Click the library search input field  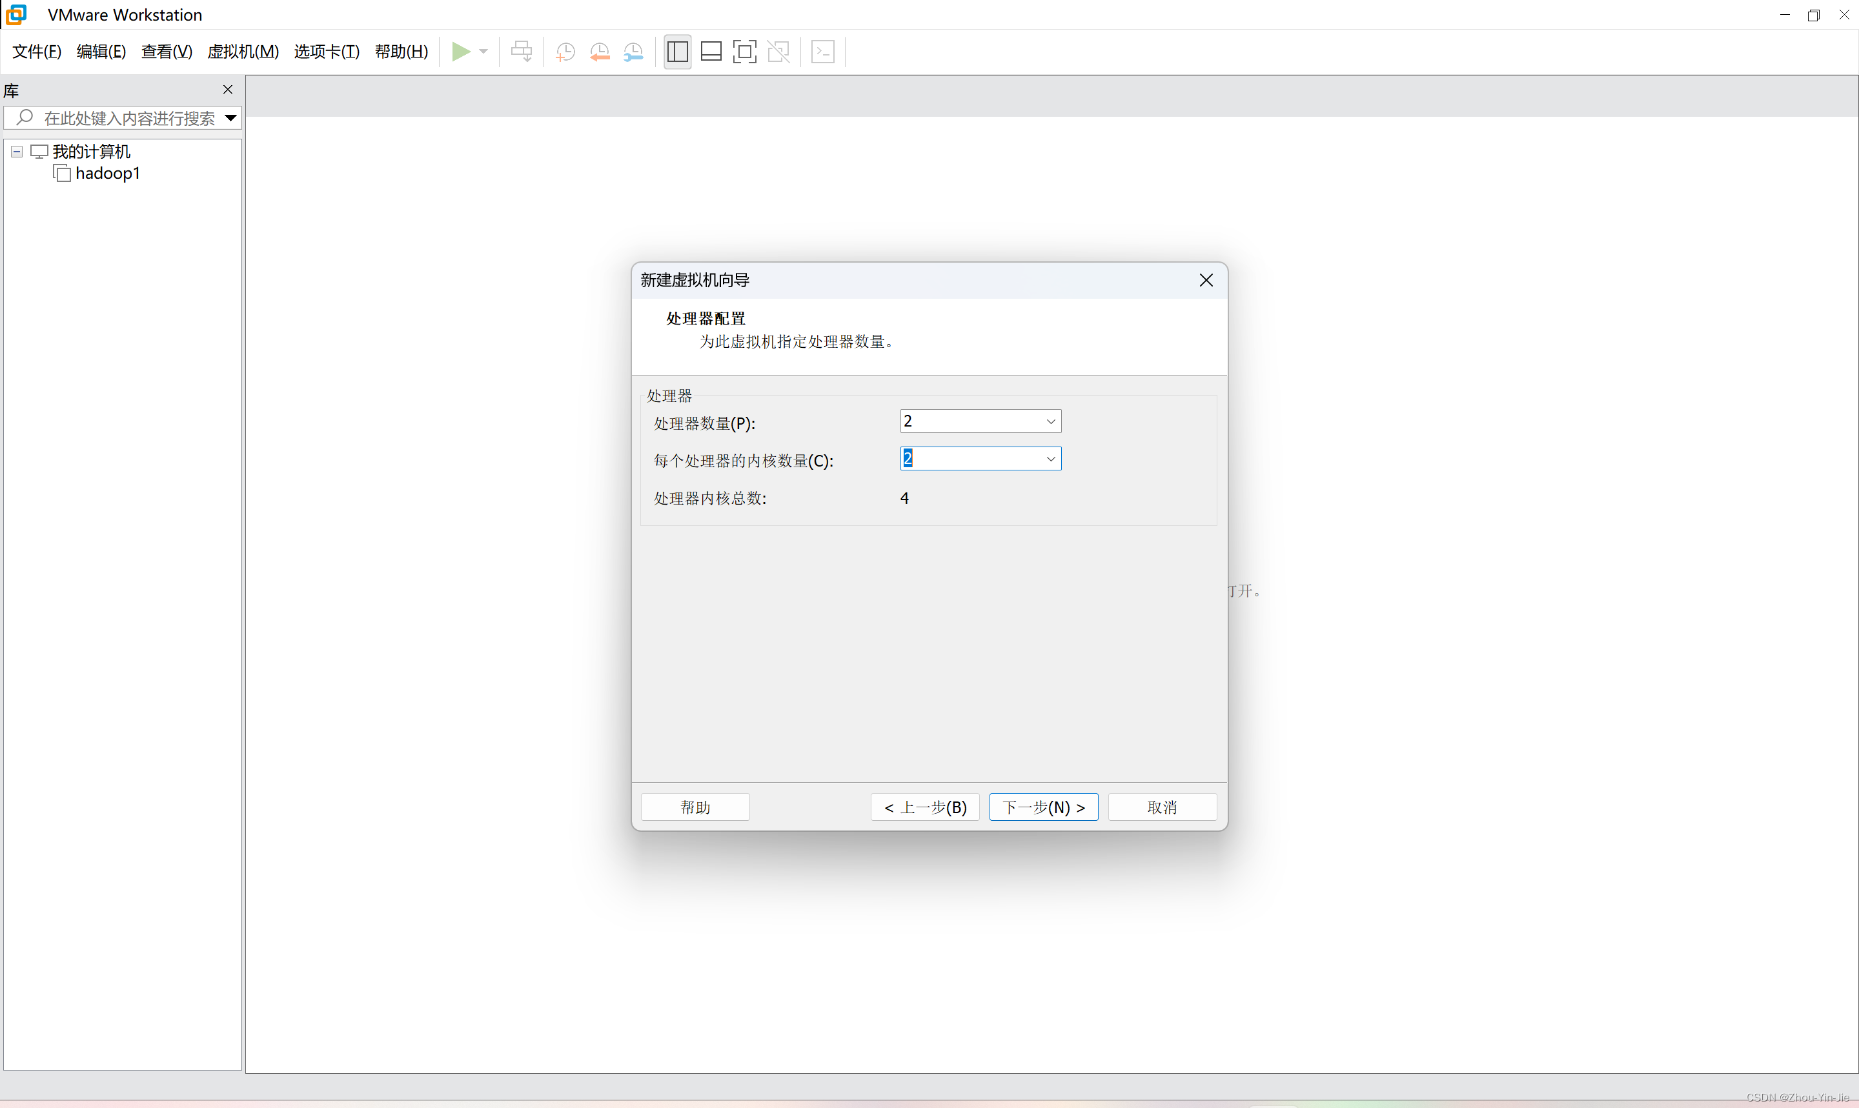[128, 118]
